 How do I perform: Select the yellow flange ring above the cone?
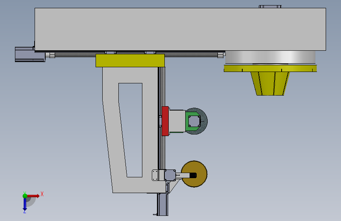click(270, 68)
